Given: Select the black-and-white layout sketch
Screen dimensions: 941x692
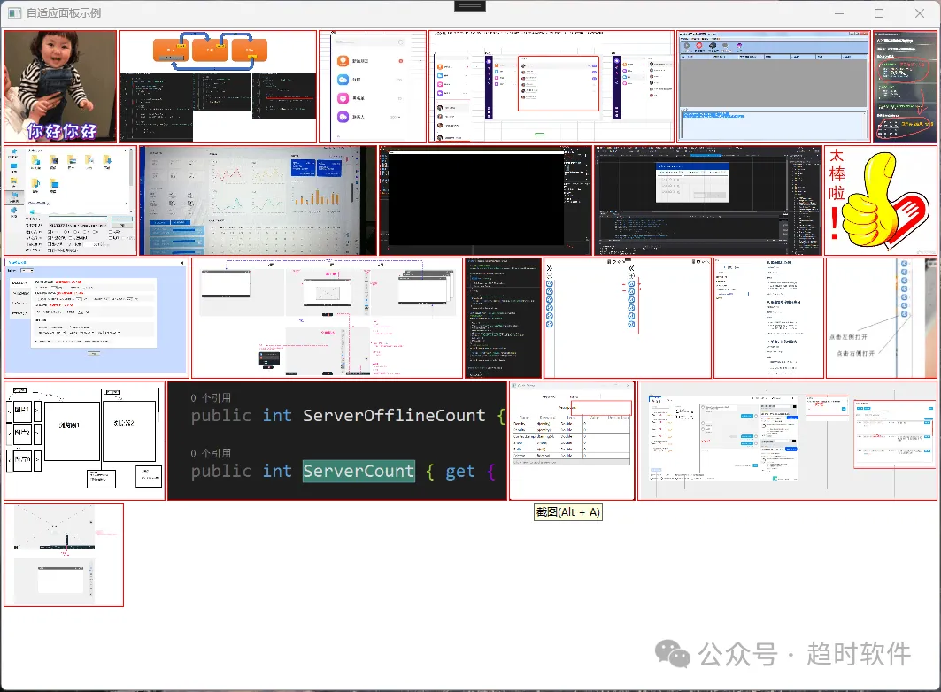Looking at the screenshot, I should tap(85, 440).
